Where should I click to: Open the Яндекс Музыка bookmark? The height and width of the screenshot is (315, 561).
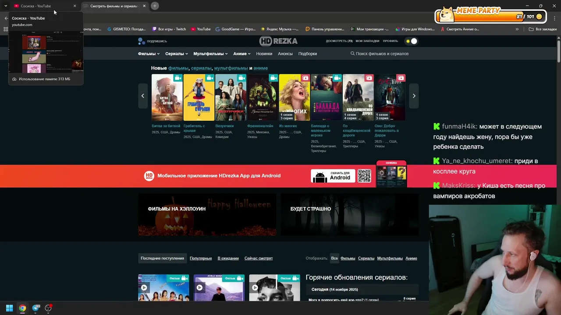(x=280, y=29)
